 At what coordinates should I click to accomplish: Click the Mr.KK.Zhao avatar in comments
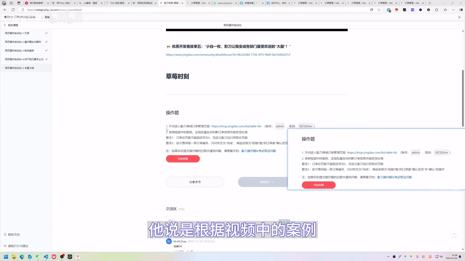(169, 241)
